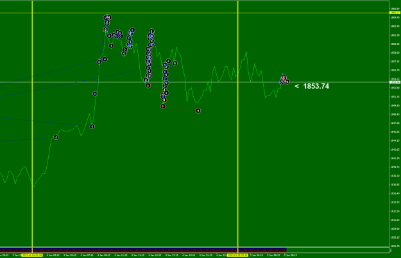Click the white 1853.74 price label on chart

[x=316, y=86]
